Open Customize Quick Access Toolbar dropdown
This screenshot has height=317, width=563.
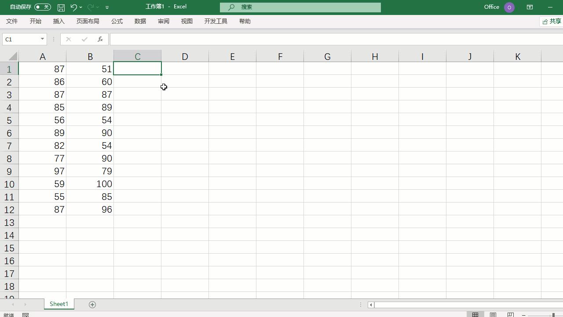[107, 7]
